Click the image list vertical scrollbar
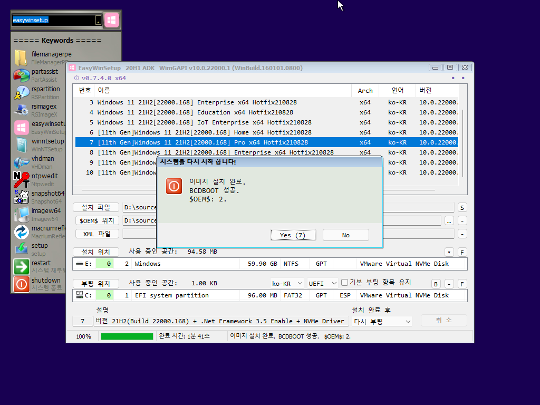 pos(462,143)
